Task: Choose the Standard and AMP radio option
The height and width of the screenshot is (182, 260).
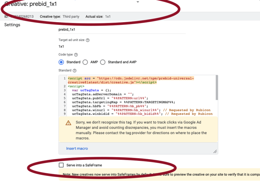Action: click(103, 62)
